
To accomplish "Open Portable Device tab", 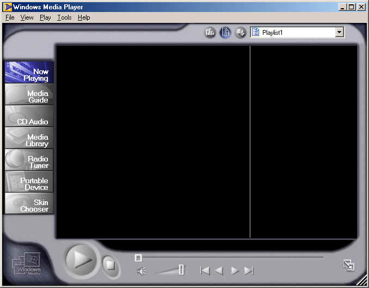I will (29, 182).
